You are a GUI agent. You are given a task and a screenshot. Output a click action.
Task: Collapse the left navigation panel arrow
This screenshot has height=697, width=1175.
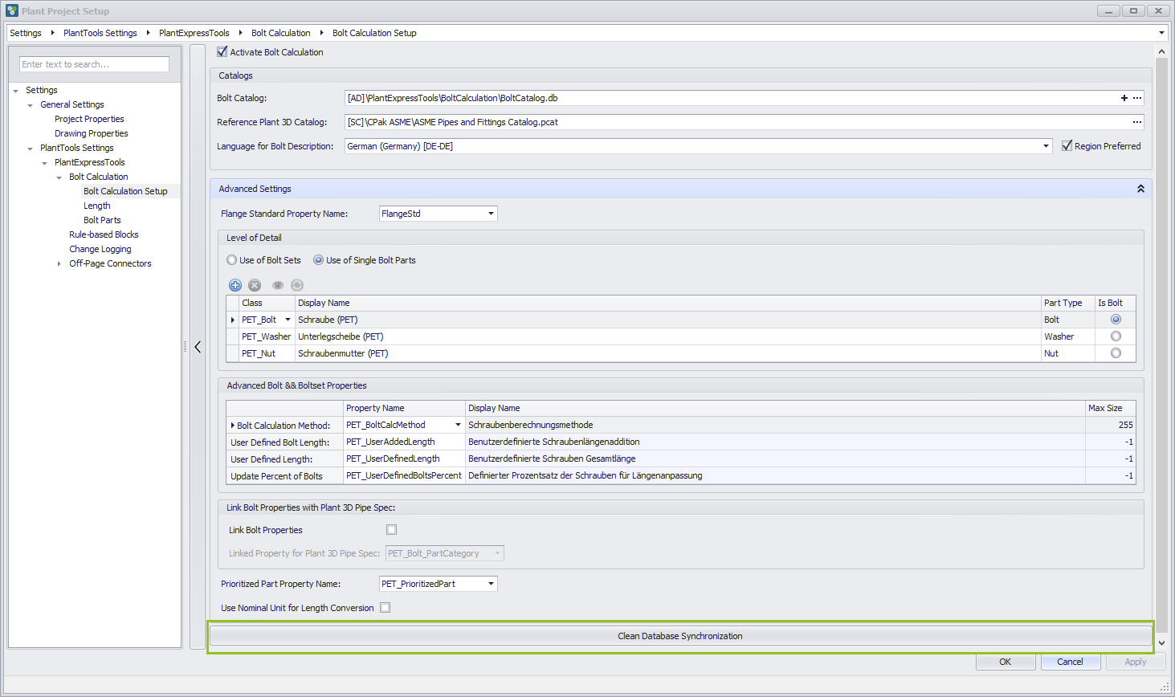(198, 347)
